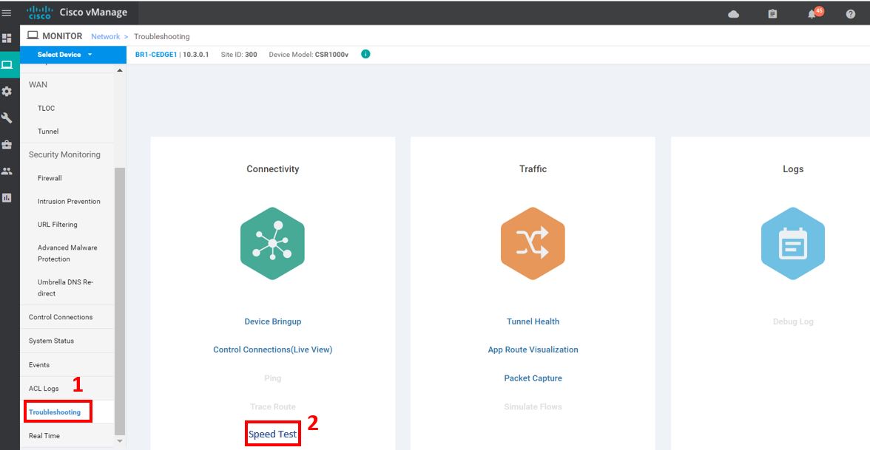Click the notifications bell icon
870x450 pixels.
(812, 14)
